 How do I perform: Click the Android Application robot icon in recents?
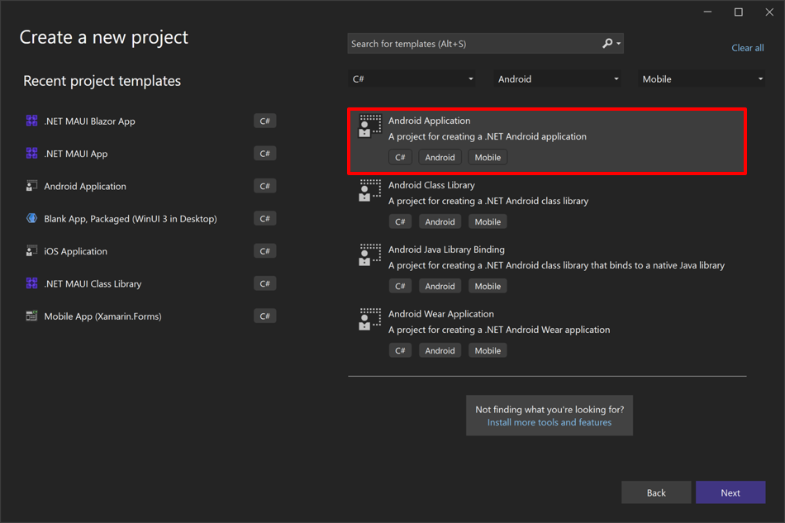pyautogui.click(x=29, y=186)
